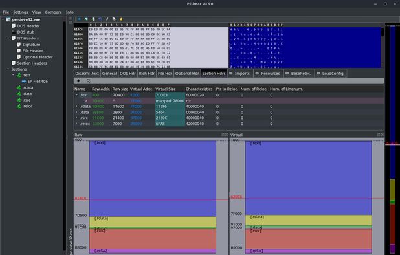Screen dimensions: 400x255
Task: Click the yellow .rdata block in Raw map
Action: click(x=153, y=221)
